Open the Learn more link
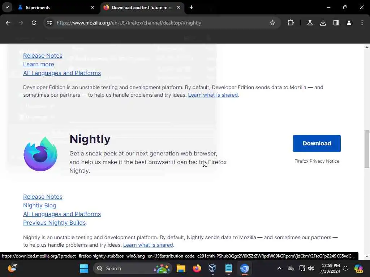 point(38,64)
